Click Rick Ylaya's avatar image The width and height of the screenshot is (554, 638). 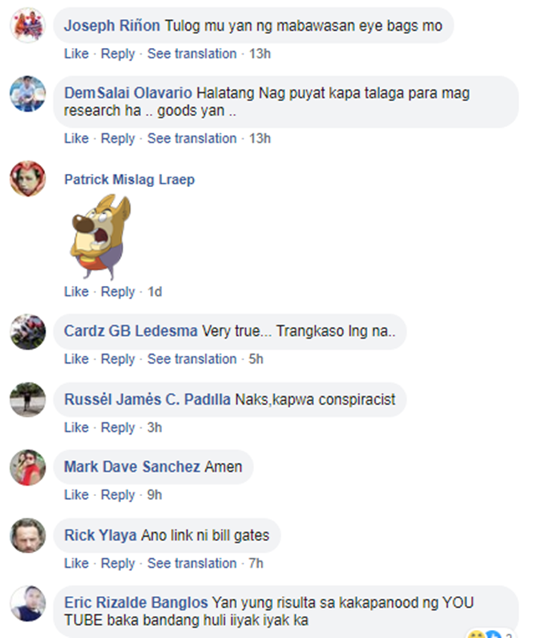pyautogui.click(x=27, y=535)
